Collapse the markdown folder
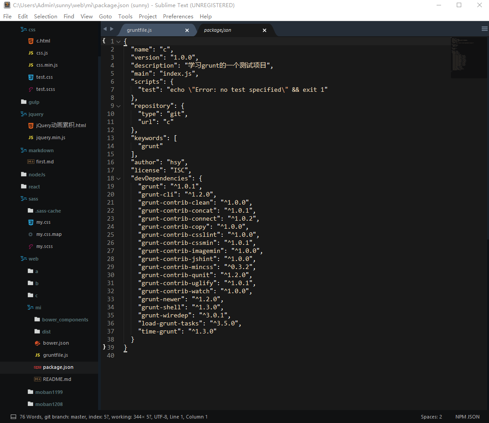Viewport: 489px width, 423px height. click(x=24, y=150)
